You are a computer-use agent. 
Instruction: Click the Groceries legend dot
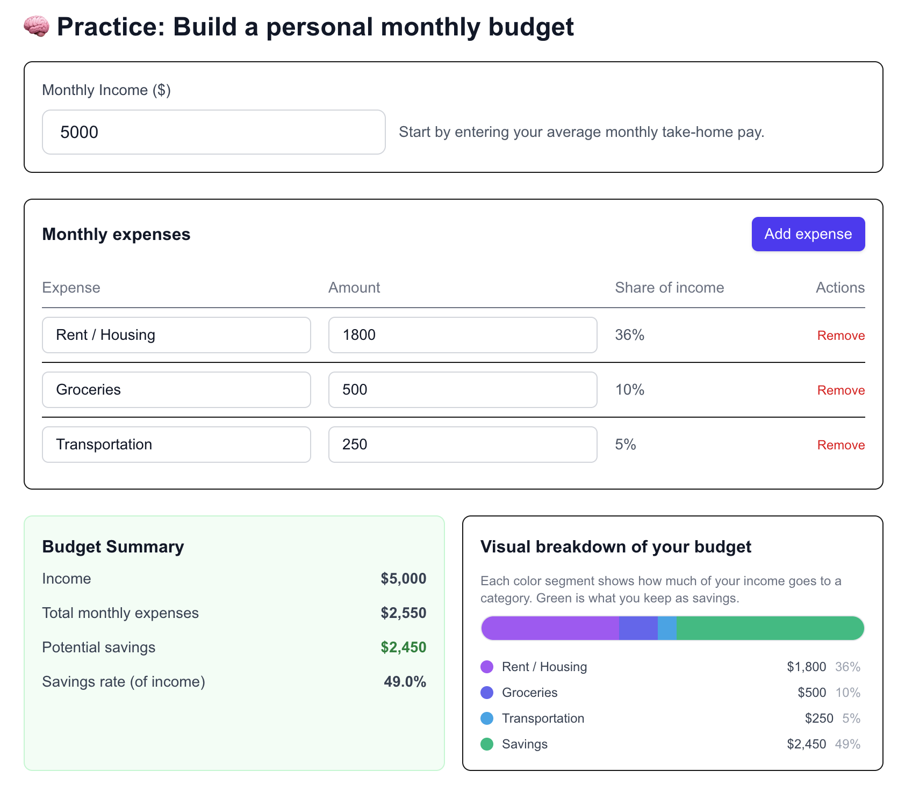(487, 693)
